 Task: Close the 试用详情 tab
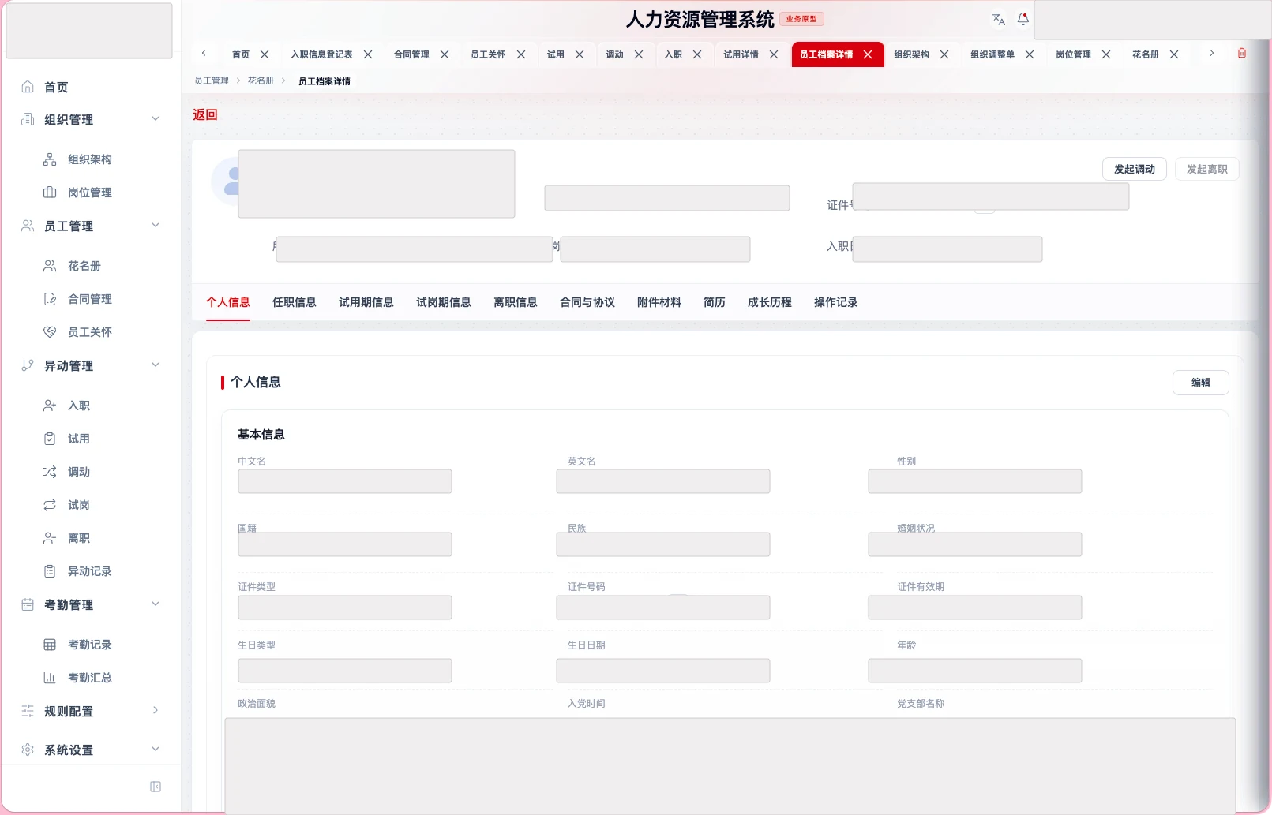774,54
